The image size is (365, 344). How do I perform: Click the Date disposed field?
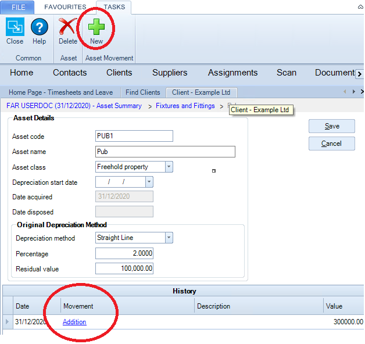124,212
